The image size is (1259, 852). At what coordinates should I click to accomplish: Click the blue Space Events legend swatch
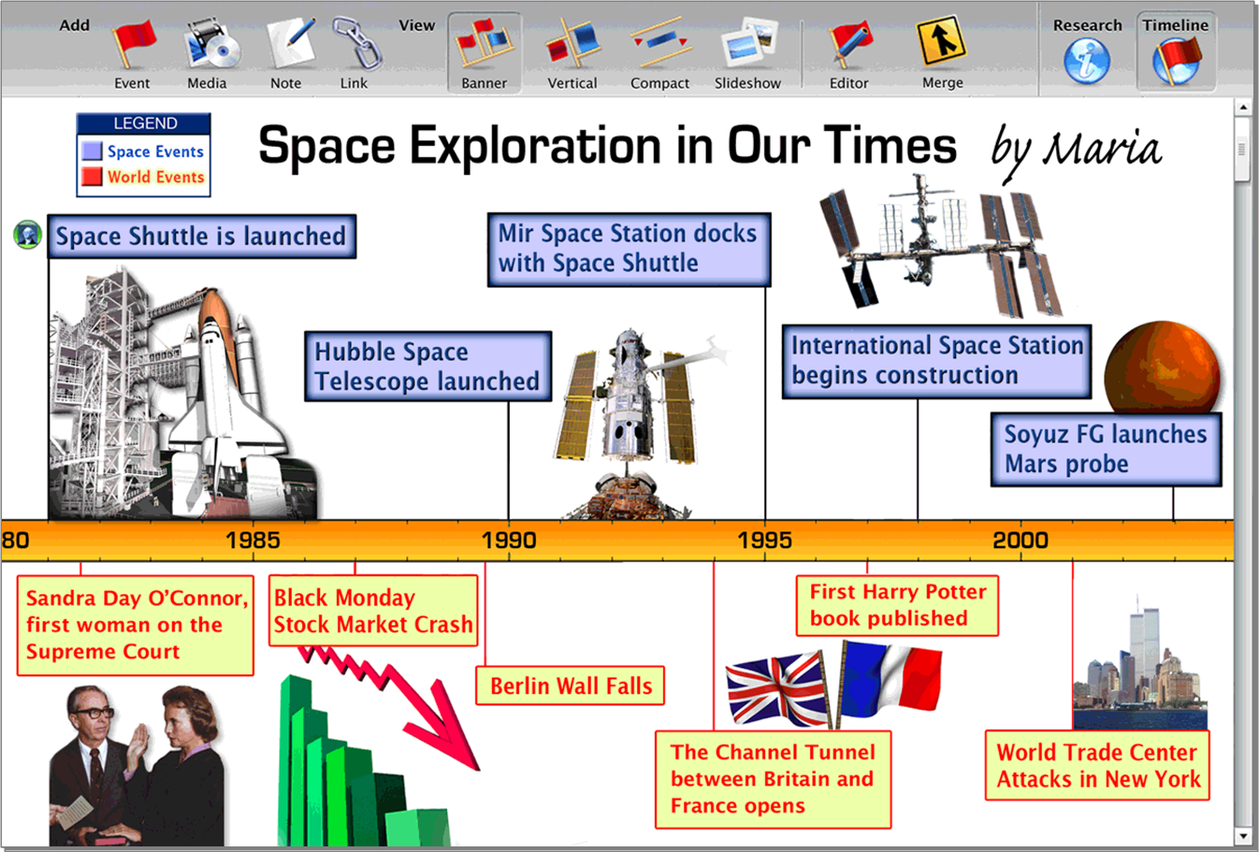click(x=92, y=152)
